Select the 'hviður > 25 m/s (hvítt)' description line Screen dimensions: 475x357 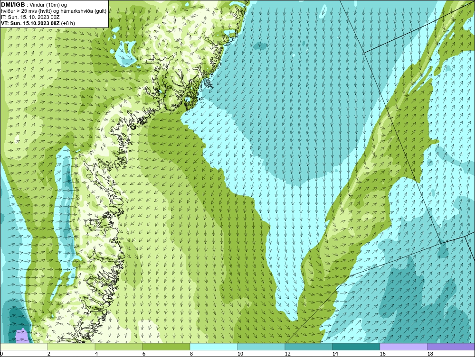(x=54, y=11)
